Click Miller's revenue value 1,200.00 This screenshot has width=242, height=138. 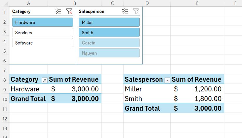pos(197,89)
